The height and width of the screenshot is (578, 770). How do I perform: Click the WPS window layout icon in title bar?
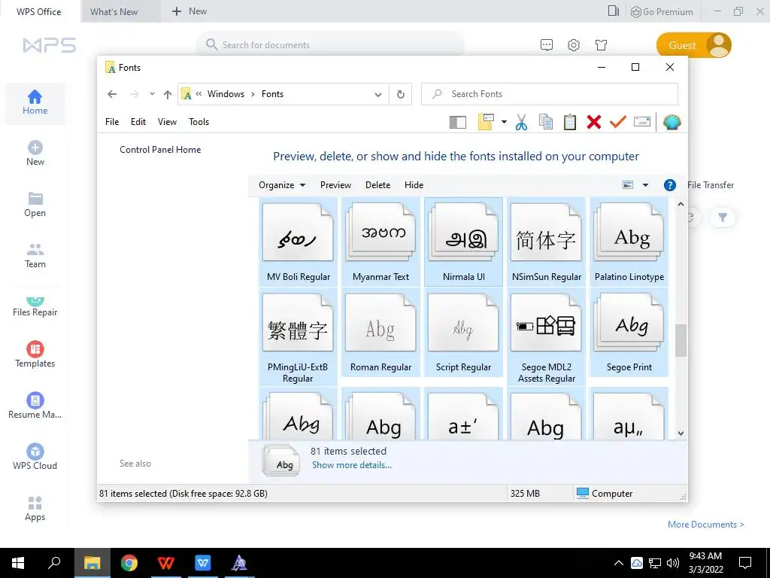click(x=614, y=11)
